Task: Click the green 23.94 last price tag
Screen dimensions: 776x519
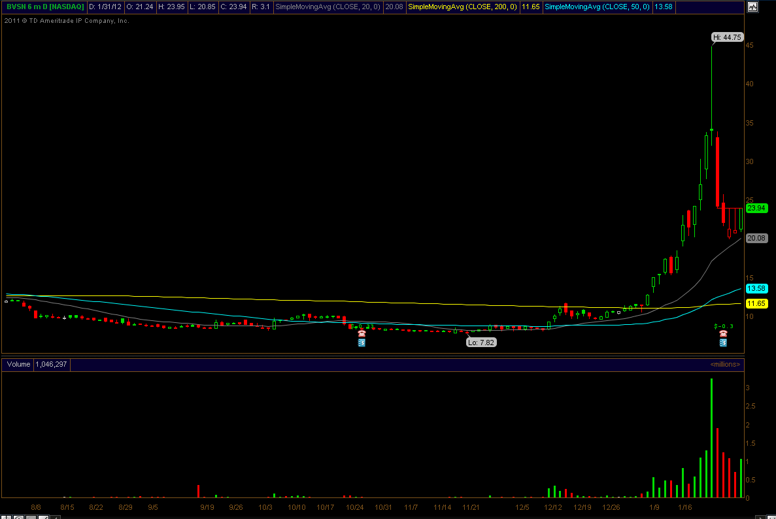Action: (756, 208)
